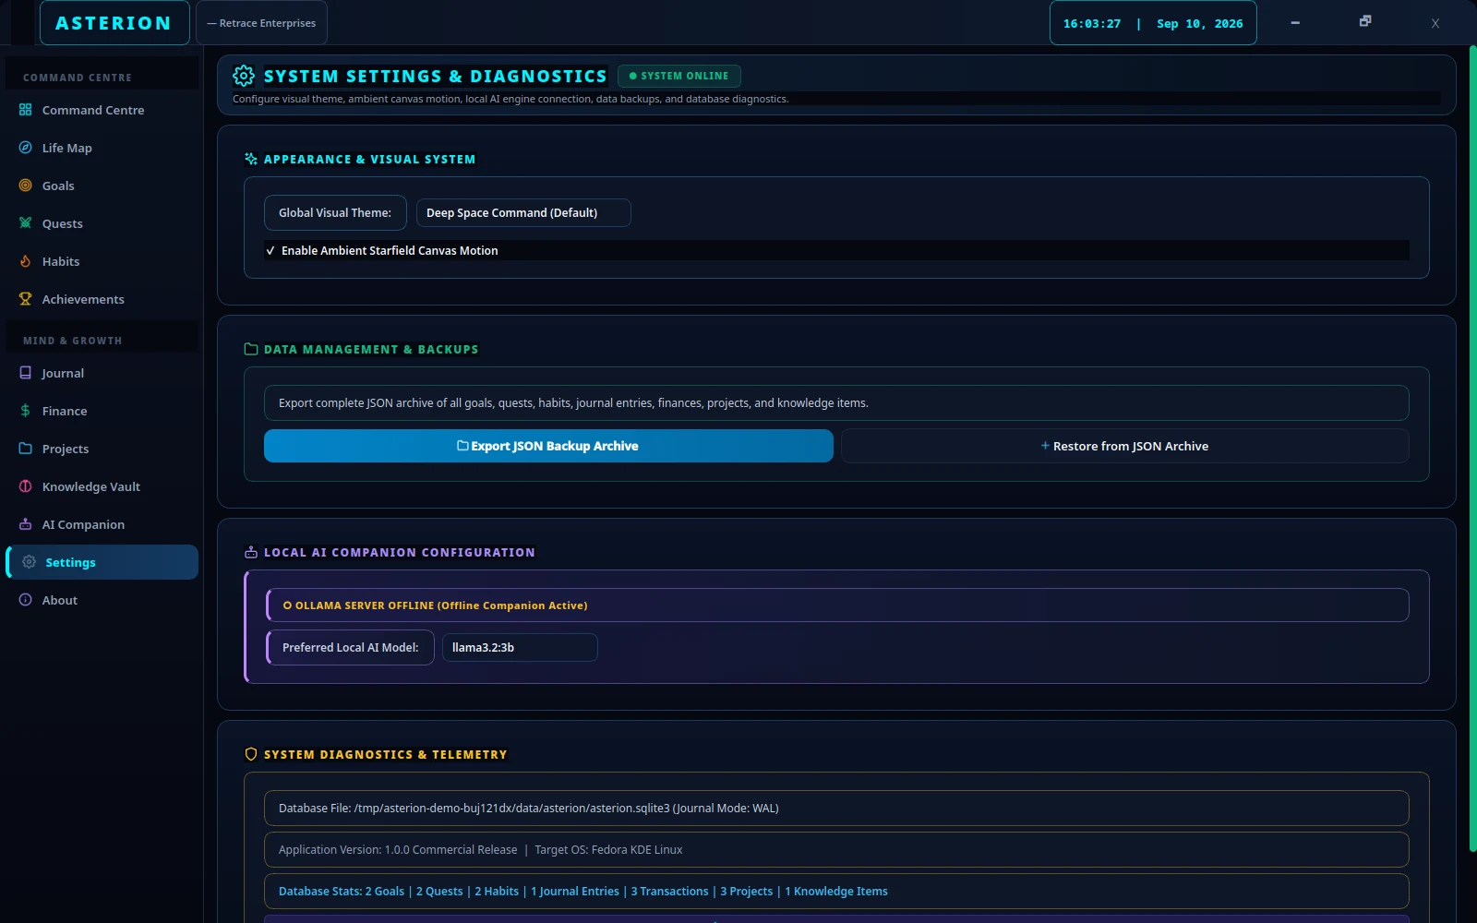
Task: Open the About page
Action: (x=102, y=600)
